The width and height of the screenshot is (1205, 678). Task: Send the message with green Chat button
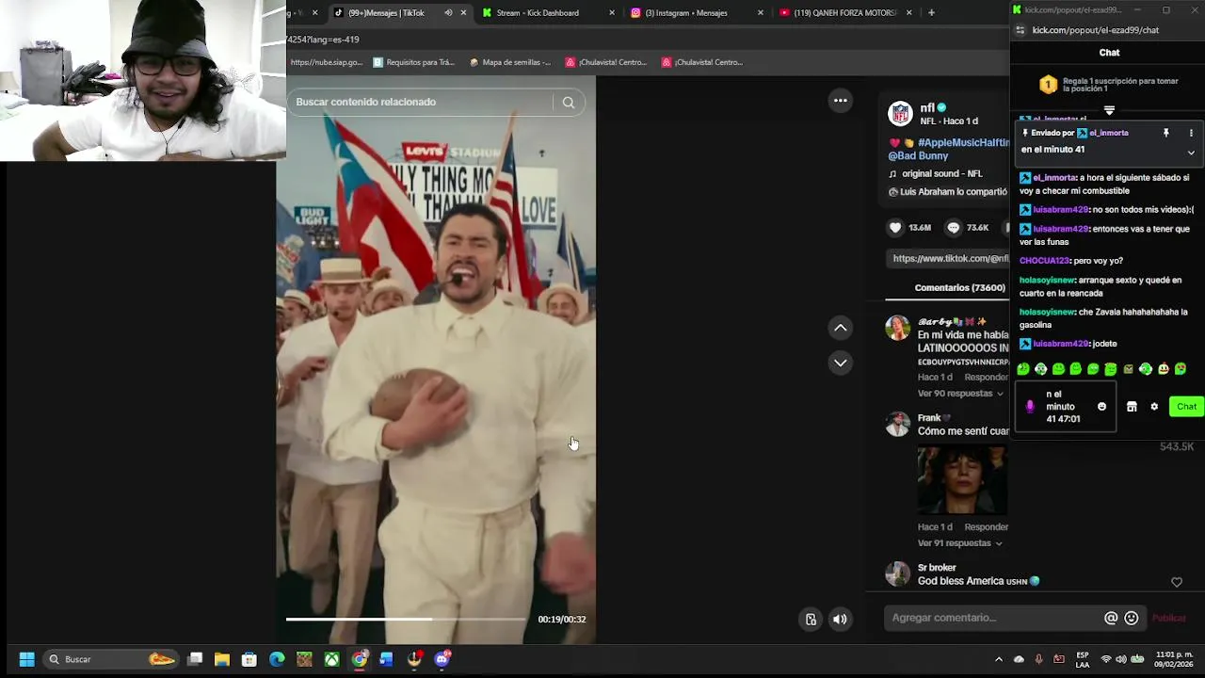pos(1186,407)
